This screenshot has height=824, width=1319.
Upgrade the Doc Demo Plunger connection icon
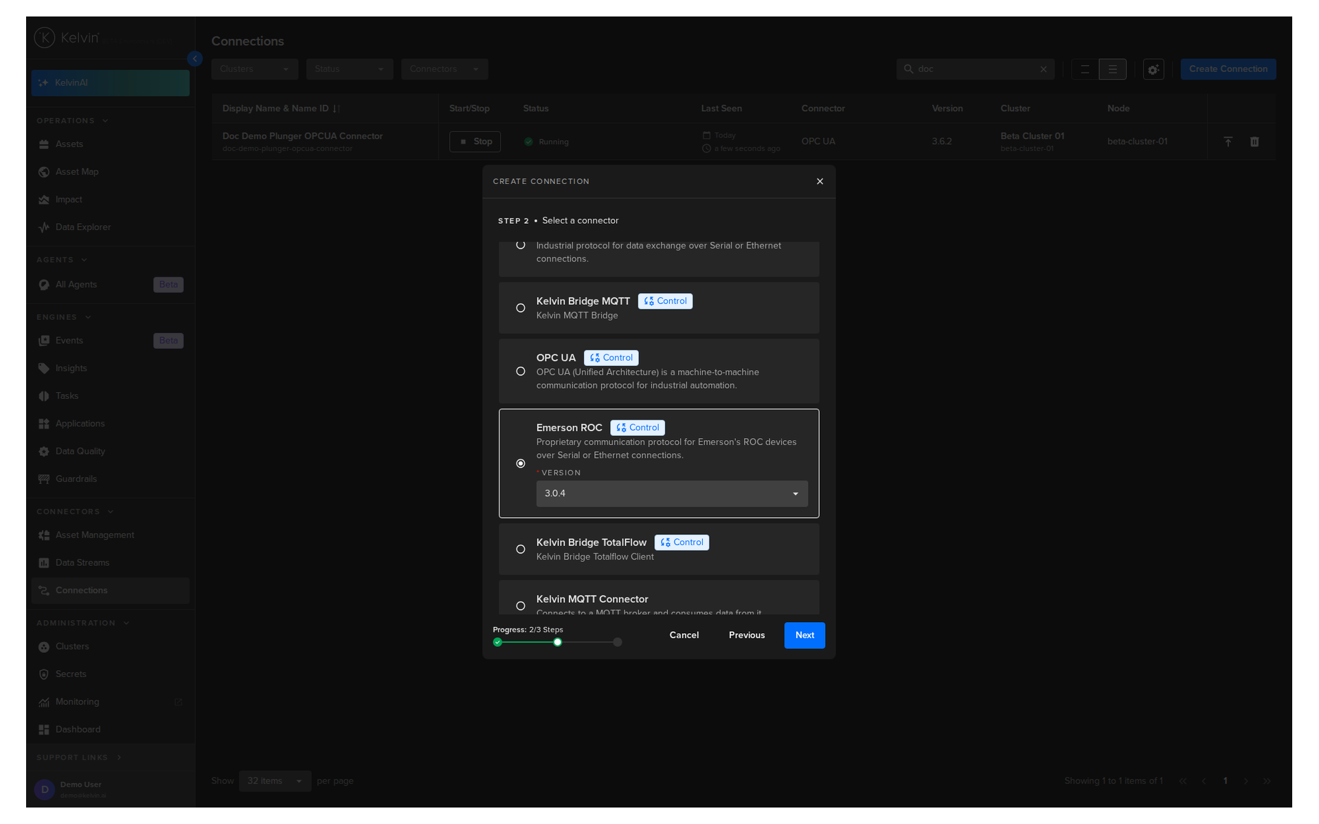1228,141
